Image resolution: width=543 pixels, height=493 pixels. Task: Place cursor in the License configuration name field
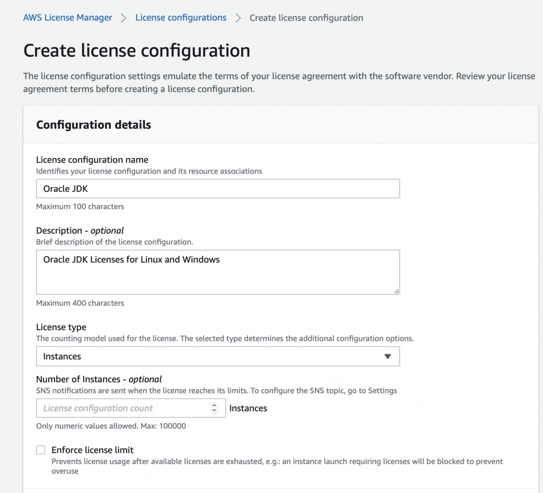217,188
